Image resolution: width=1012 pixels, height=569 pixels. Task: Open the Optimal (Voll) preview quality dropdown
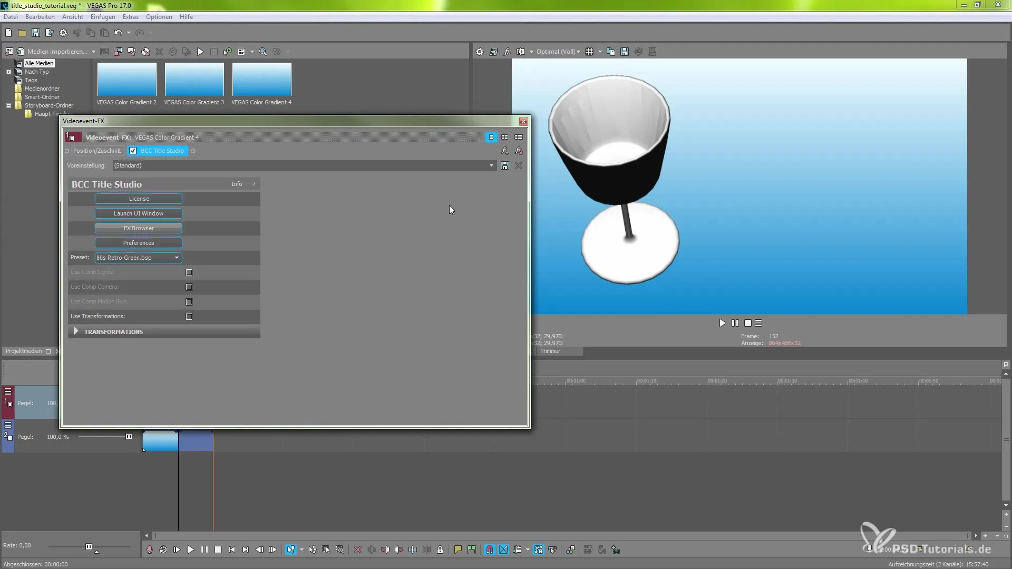[558, 52]
